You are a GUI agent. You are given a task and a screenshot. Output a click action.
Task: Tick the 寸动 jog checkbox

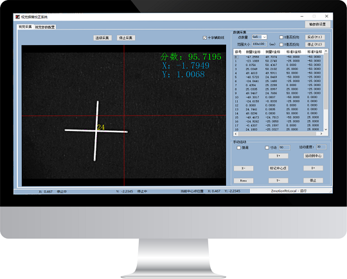pyautogui.click(x=267, y=148)
